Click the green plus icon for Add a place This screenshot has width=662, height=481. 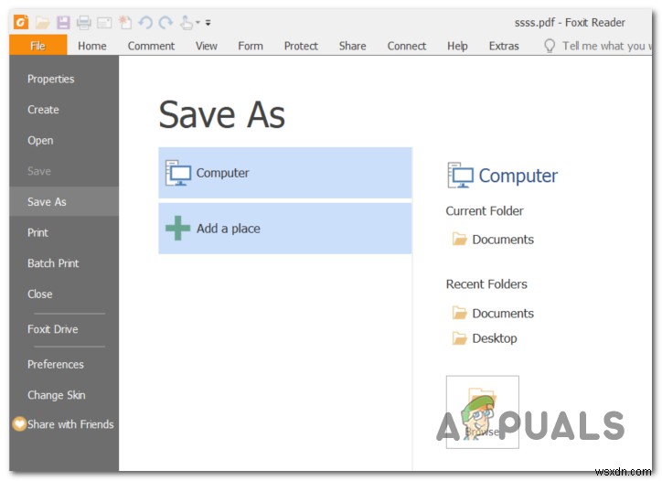point(177,228)
